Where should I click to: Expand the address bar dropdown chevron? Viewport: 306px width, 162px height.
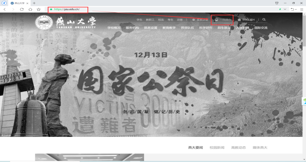click(x=285, y=9)
